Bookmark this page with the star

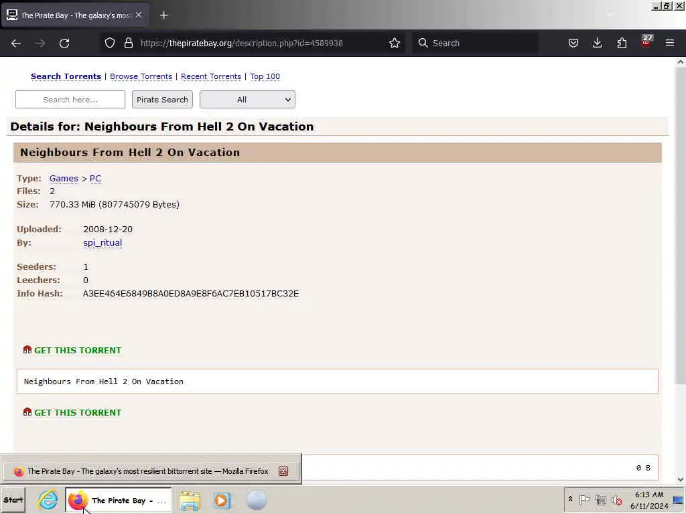(395, 43)
